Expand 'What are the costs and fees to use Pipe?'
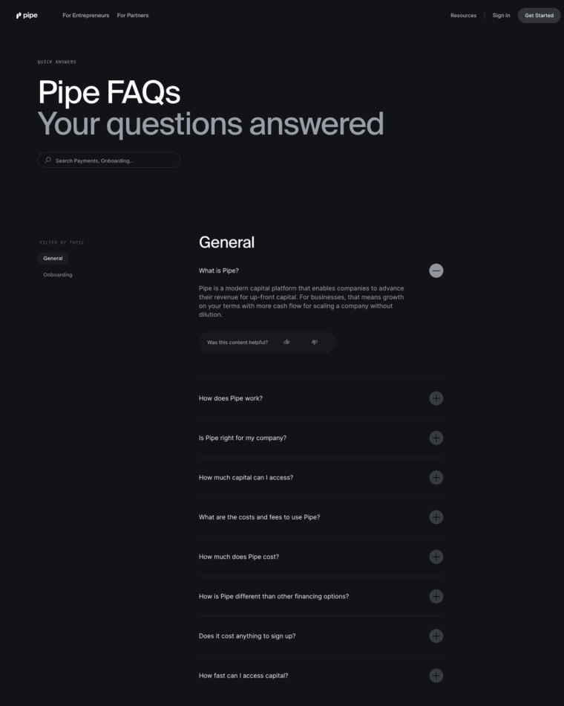 click(x=436, y=517)
